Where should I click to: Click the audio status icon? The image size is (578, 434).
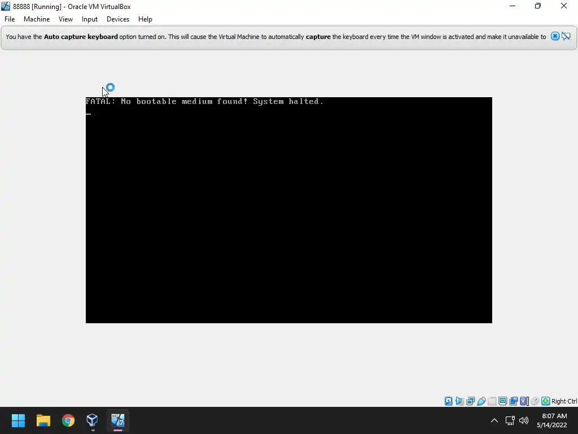tap(459, 401)
